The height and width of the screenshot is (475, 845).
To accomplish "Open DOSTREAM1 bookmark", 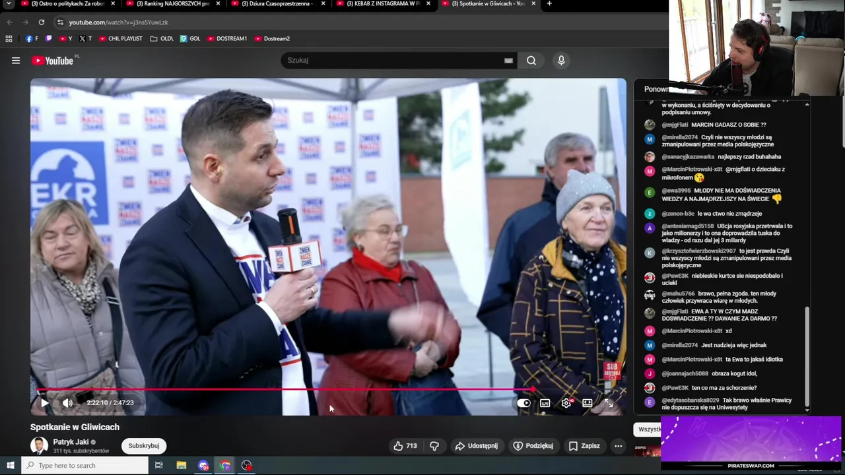I will click(x=227, y=39).
